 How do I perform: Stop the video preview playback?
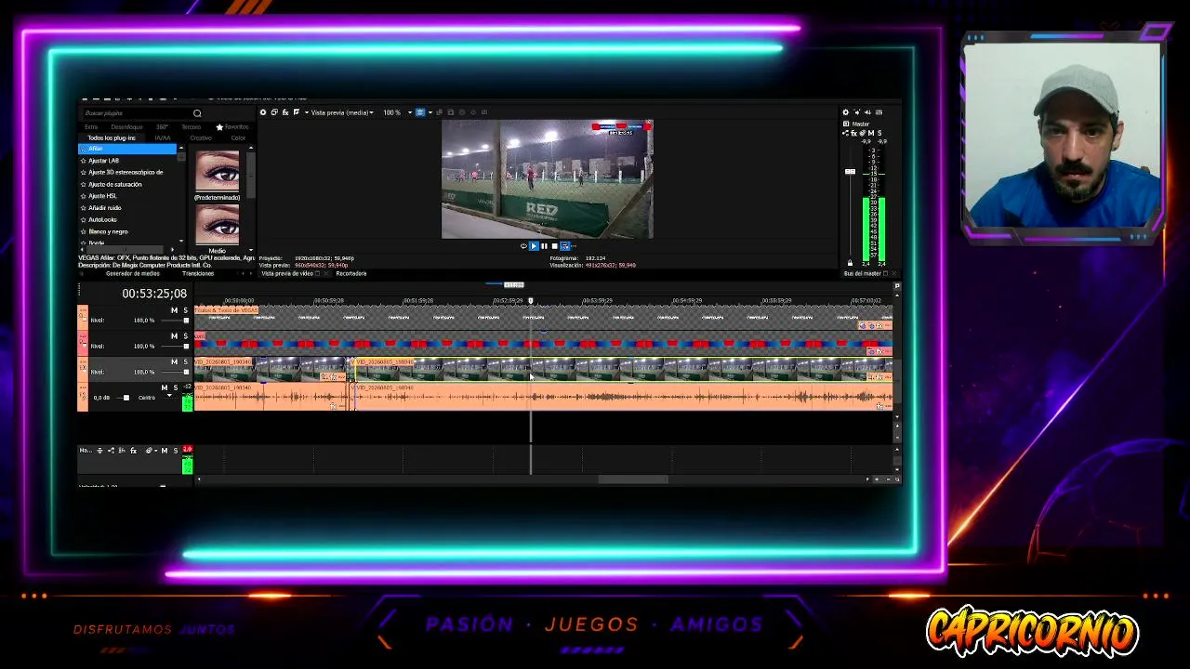[554, 246]
